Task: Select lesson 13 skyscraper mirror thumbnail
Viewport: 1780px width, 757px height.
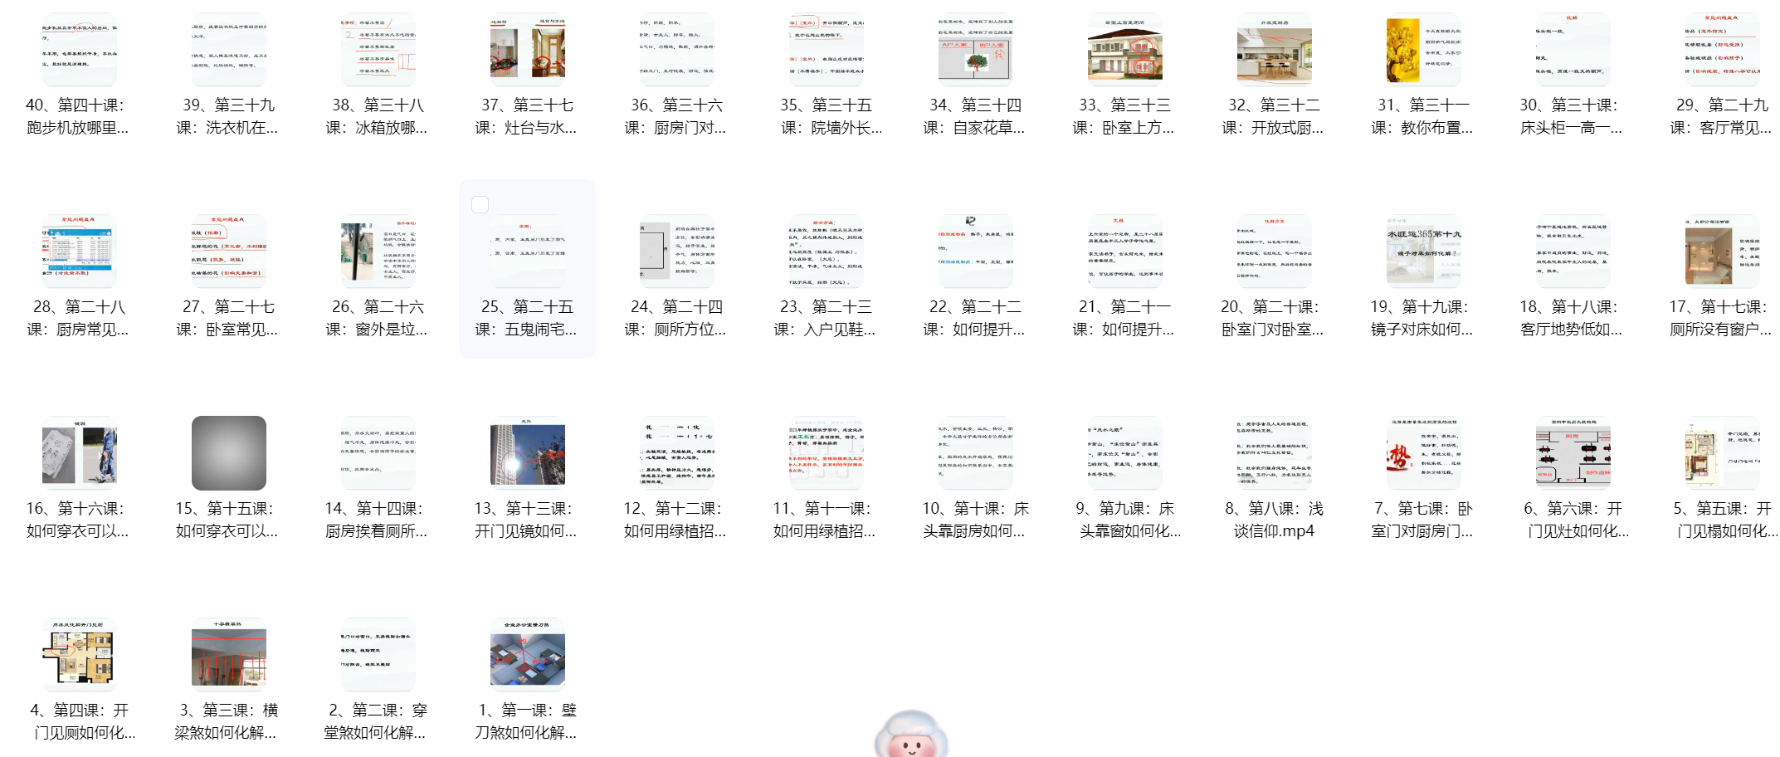Action: 527,453
